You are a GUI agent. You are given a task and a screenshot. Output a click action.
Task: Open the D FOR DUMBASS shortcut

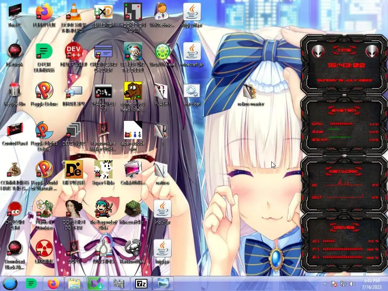44,58
